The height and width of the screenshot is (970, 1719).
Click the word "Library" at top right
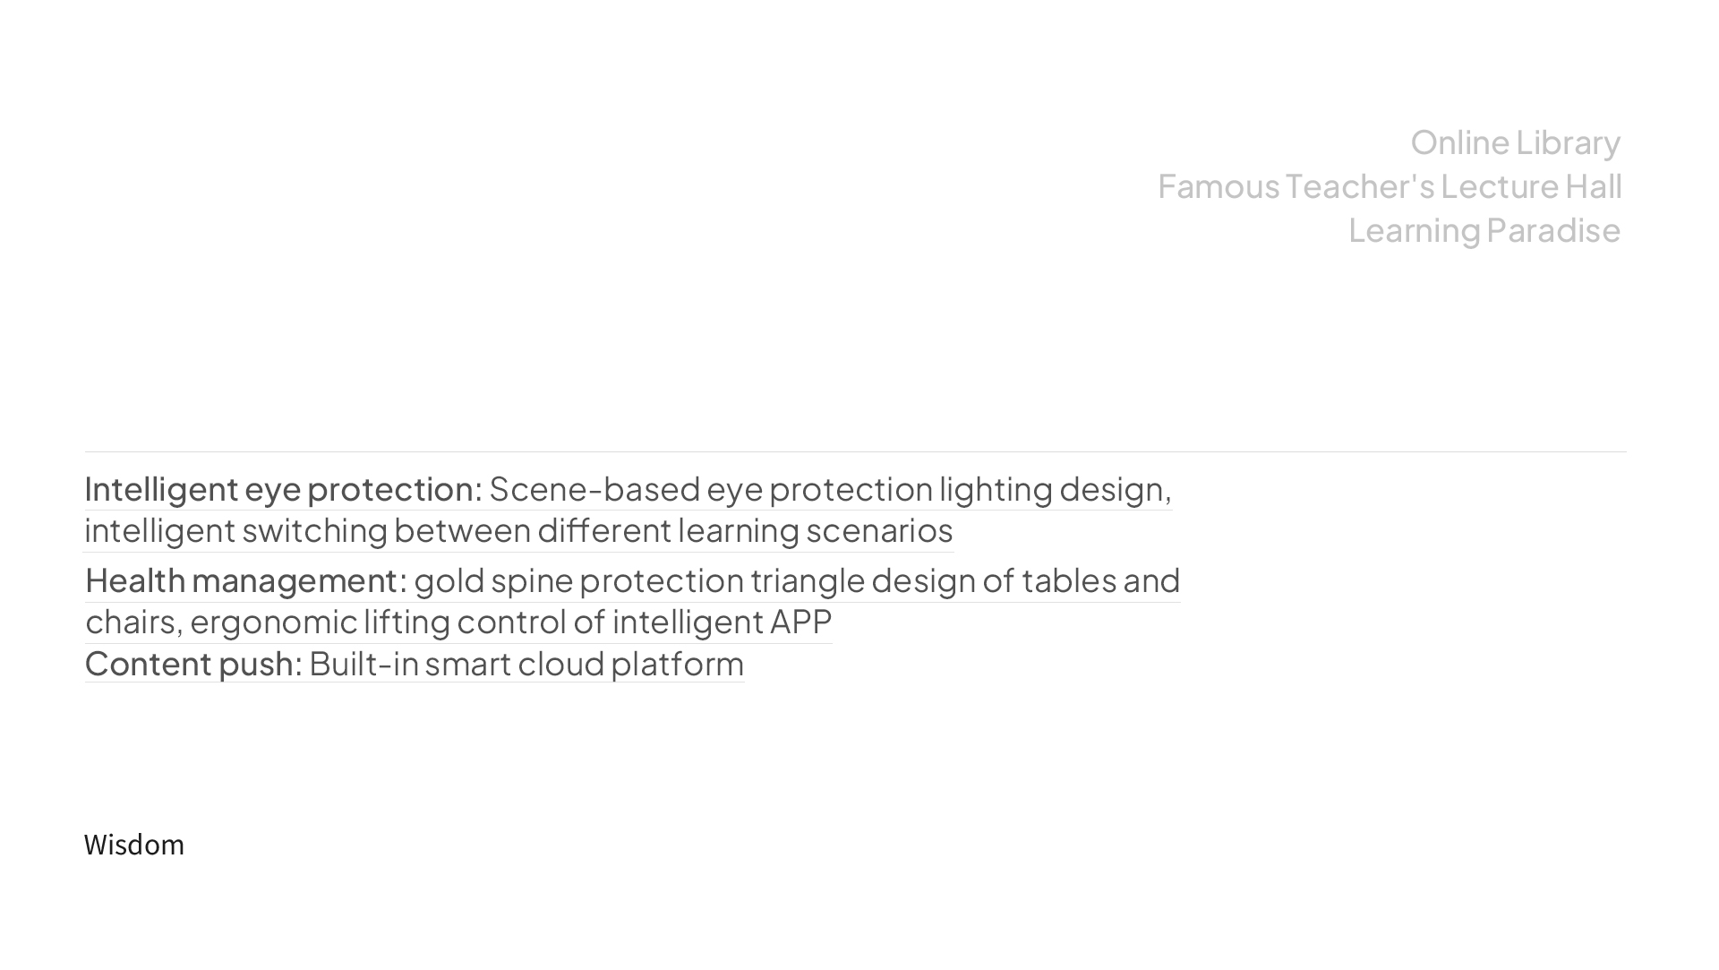tap(1568, 142)
